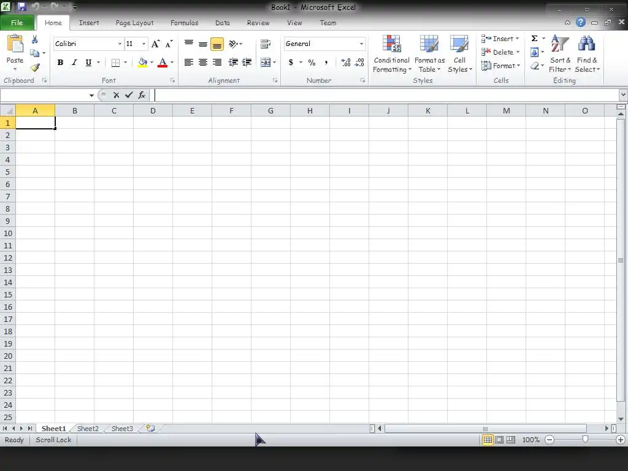Cancel entry with X in formula bar

116,95
